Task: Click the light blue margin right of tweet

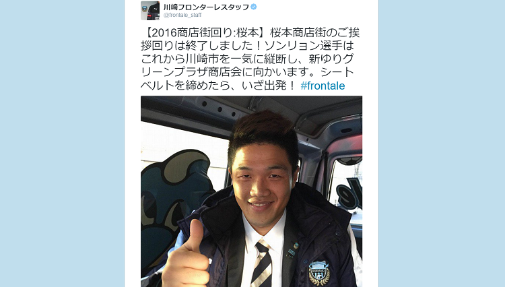Action: 442,143
